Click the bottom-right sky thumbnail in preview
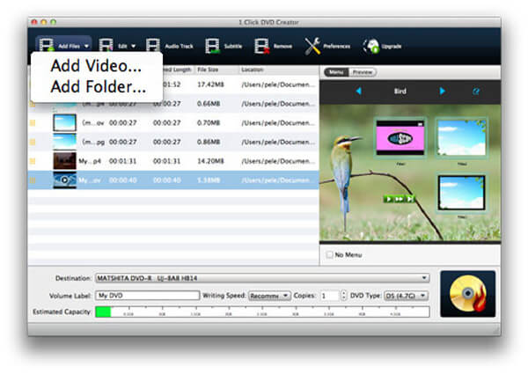528x374 pixels. pos(462,193)
